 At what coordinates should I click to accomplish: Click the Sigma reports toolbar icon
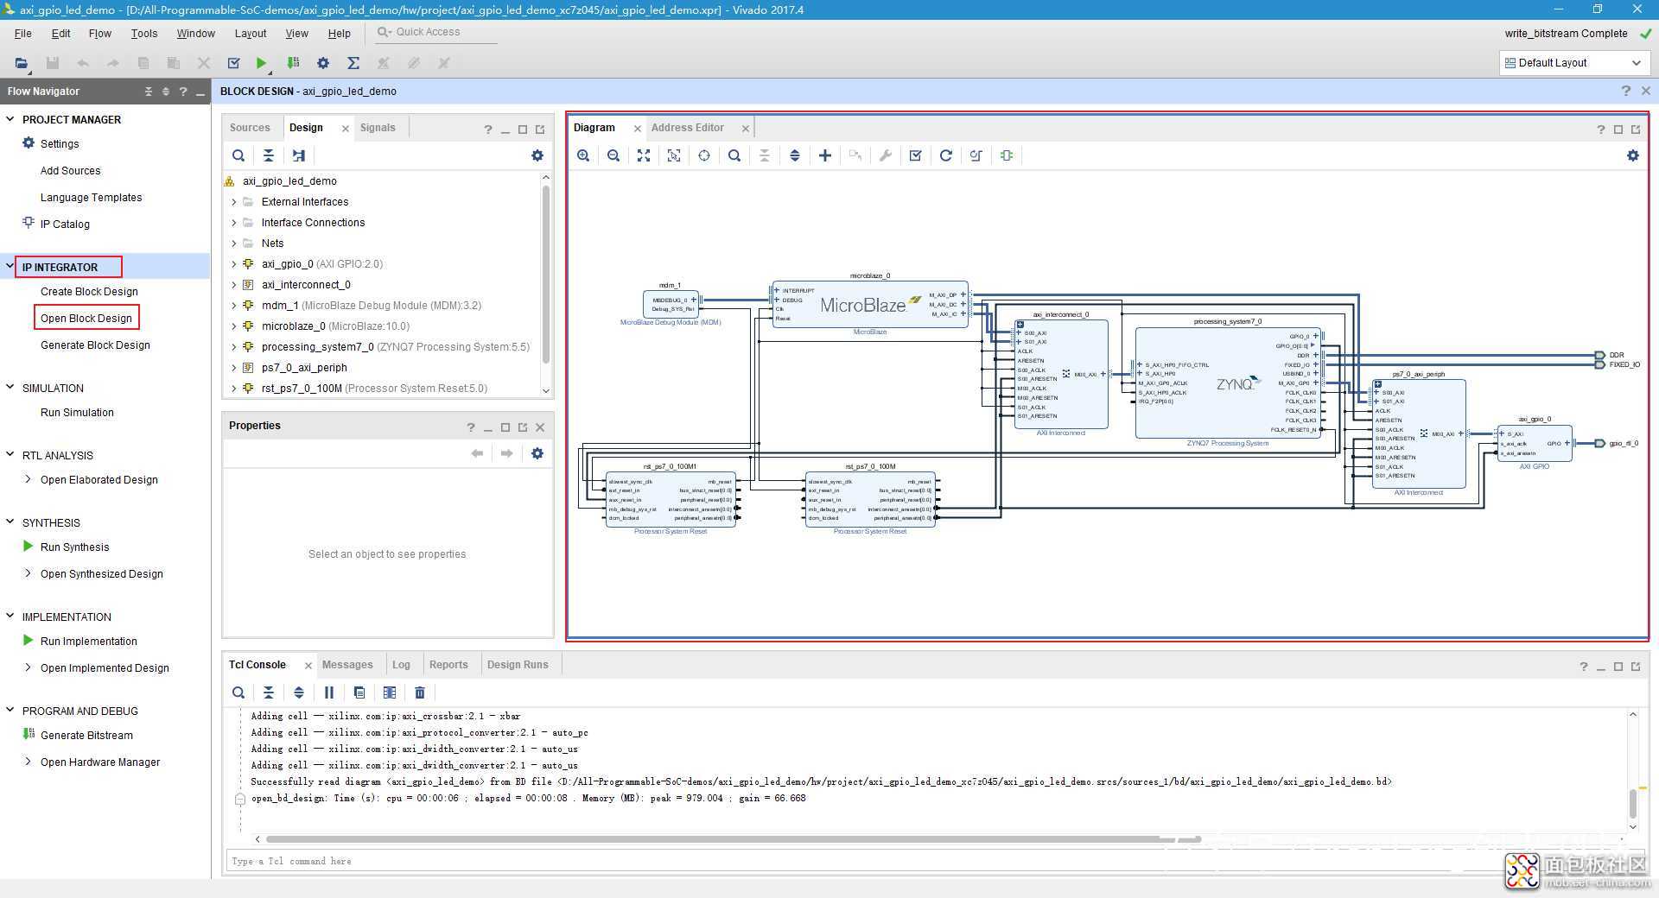pyautogui.click(x=353, y=63)
